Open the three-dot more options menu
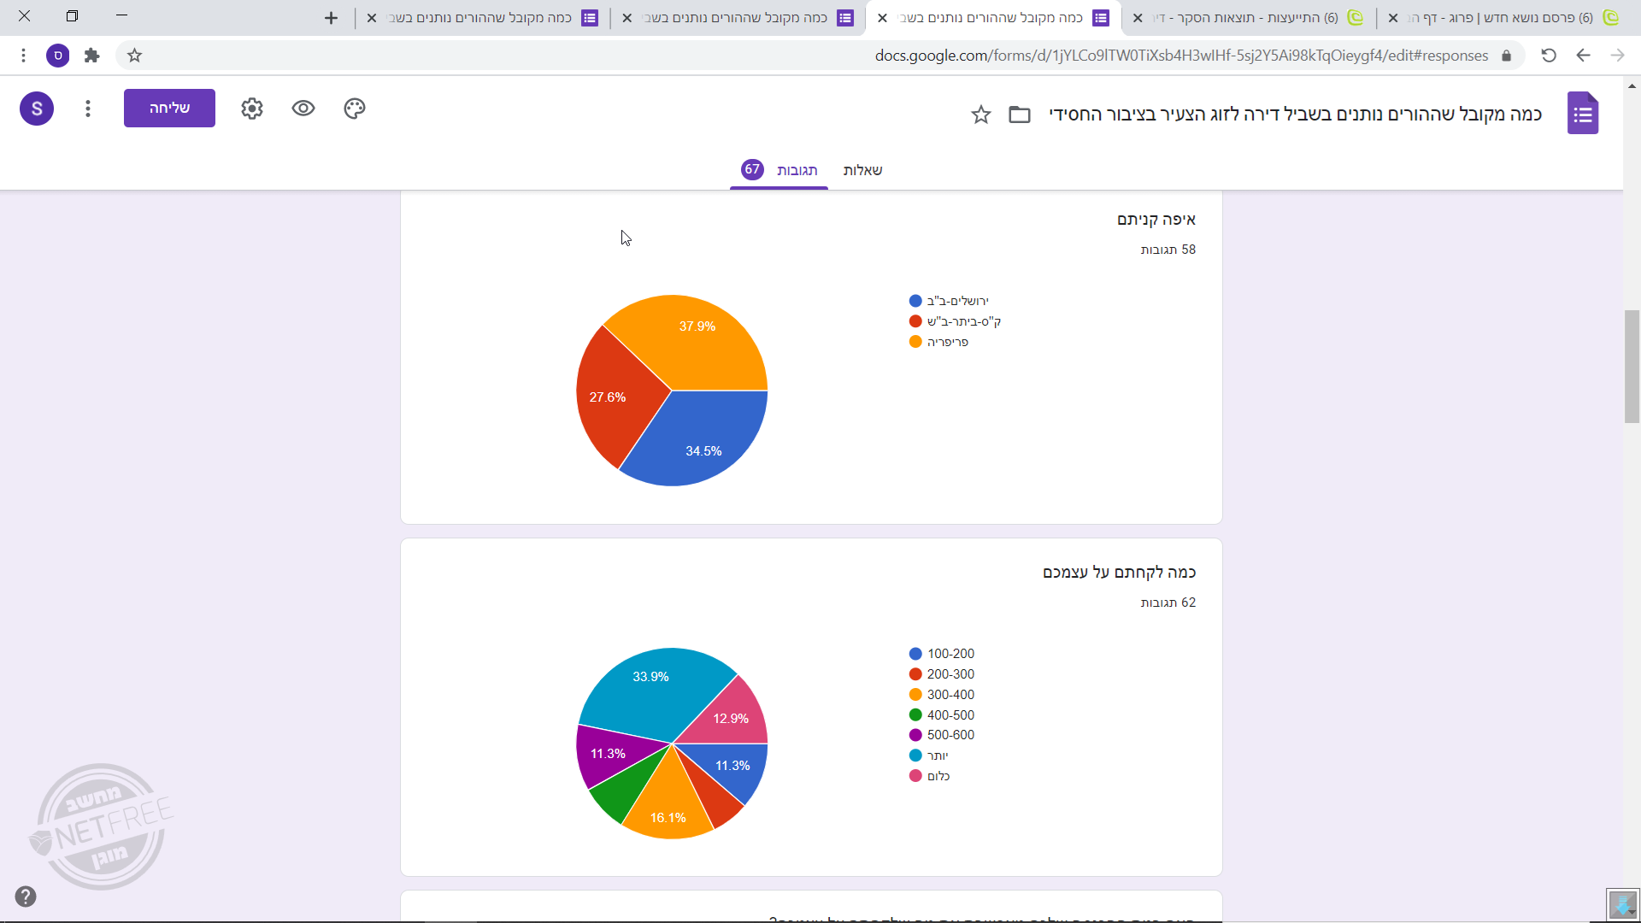Viewport: 1641px width, 923px height. pyautogui.click(x=88, y=109)
